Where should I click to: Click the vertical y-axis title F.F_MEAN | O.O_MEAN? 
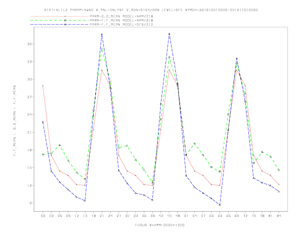[15, 121]
